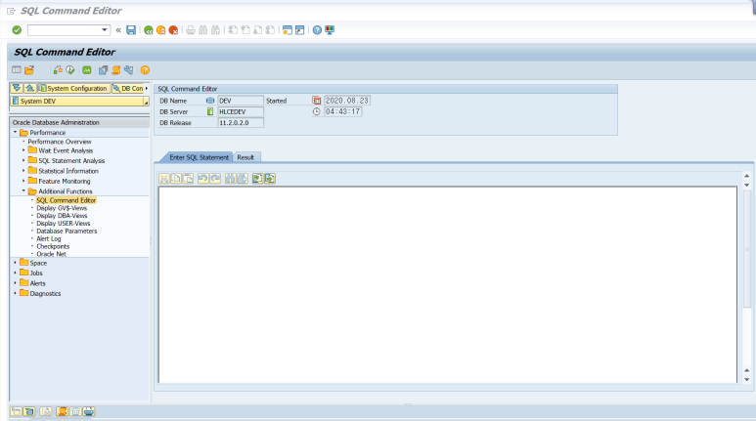The width and height of the screenshot is (756, 421).
Task: Click the Paste icon in editor toolbar
Action: (x=188, y=179)
